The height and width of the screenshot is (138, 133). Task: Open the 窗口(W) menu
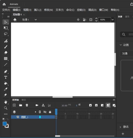pos(104,10)
